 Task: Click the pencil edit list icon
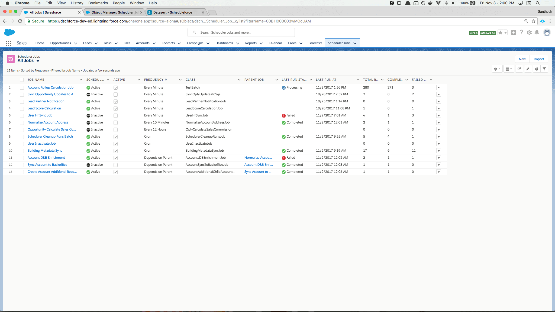528,69
